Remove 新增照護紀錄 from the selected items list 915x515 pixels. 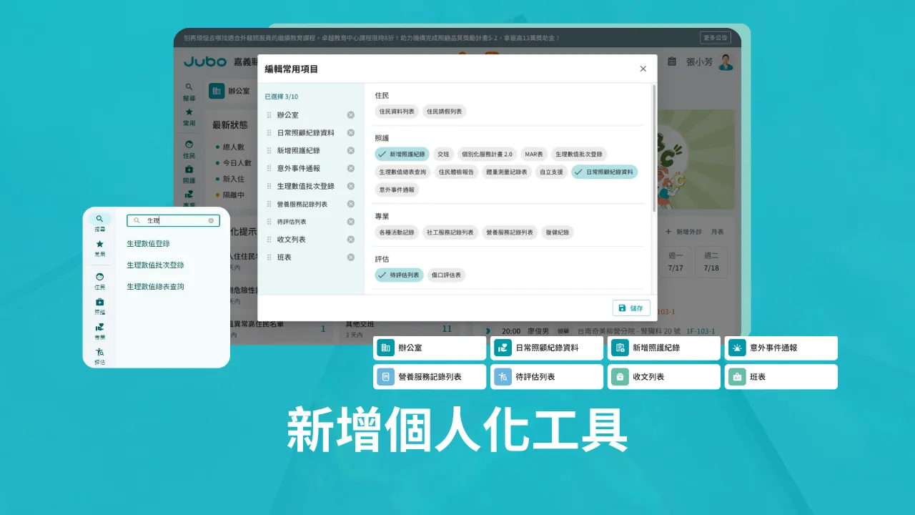(x=351, y=151)
